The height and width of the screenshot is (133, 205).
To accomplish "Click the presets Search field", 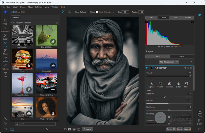I will click(35, 124).
